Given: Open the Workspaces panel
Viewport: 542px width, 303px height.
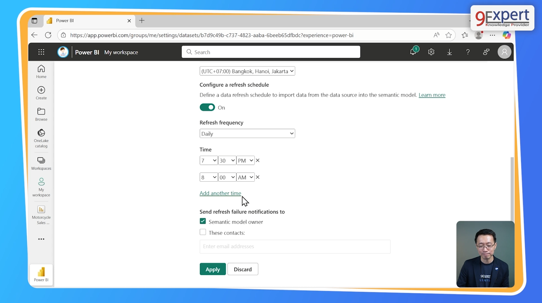Looking at the screenshot, I should (x=41, y=163).
